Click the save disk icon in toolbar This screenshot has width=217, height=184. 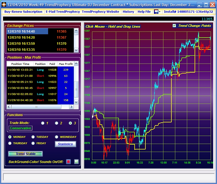pos(156,12)
